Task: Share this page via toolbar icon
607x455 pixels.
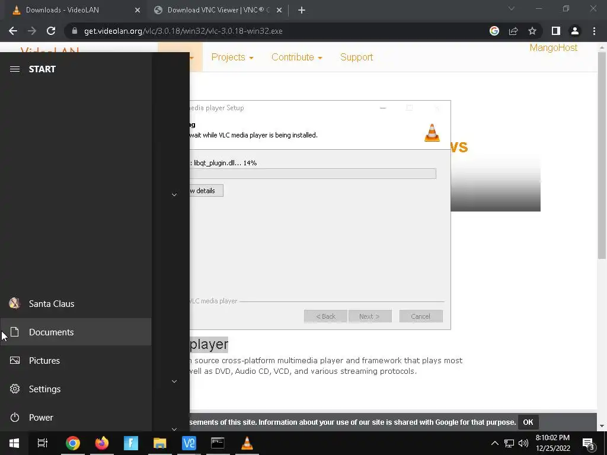Action: [x=513, y=31]
